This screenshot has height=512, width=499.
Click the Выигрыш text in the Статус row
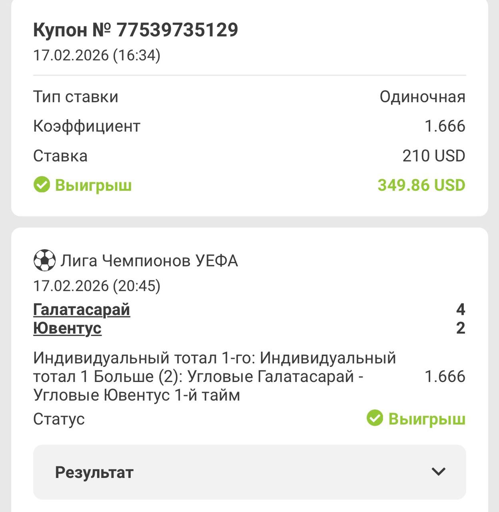427,419
